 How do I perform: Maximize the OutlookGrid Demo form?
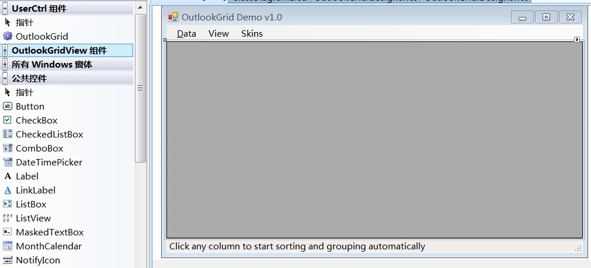click(x=546, y=17)
